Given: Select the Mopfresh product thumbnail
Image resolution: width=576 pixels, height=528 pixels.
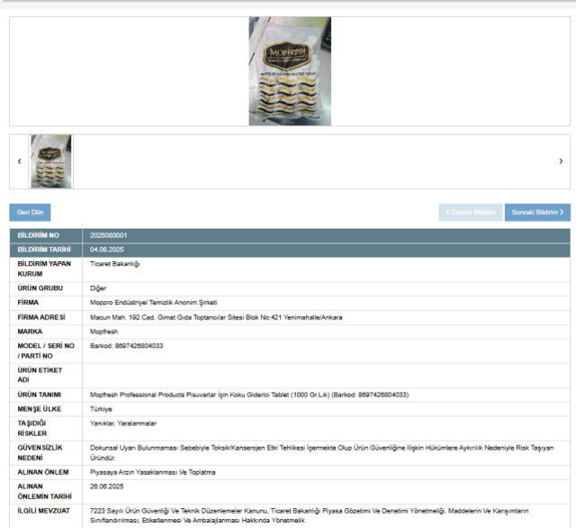Looking at the screenshot, I should [51, 161].
